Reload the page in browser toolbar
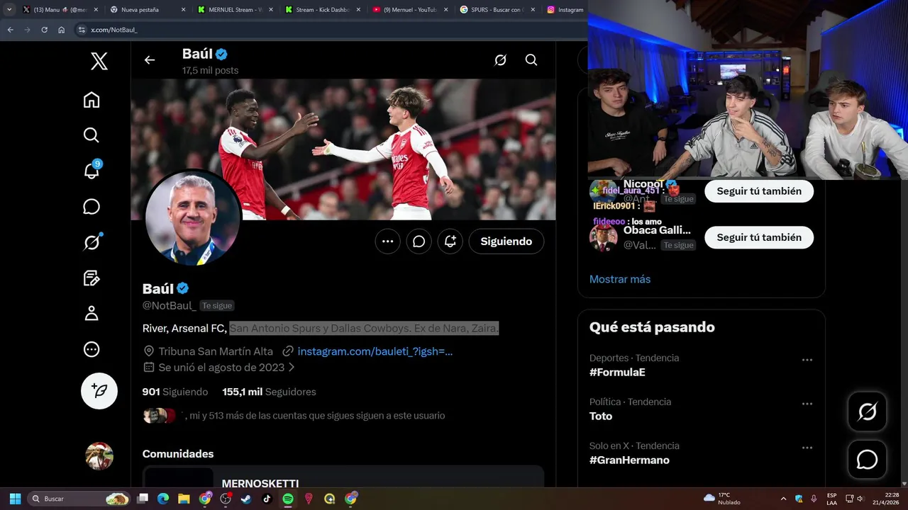The image size is (908, 510). point(44,30)
